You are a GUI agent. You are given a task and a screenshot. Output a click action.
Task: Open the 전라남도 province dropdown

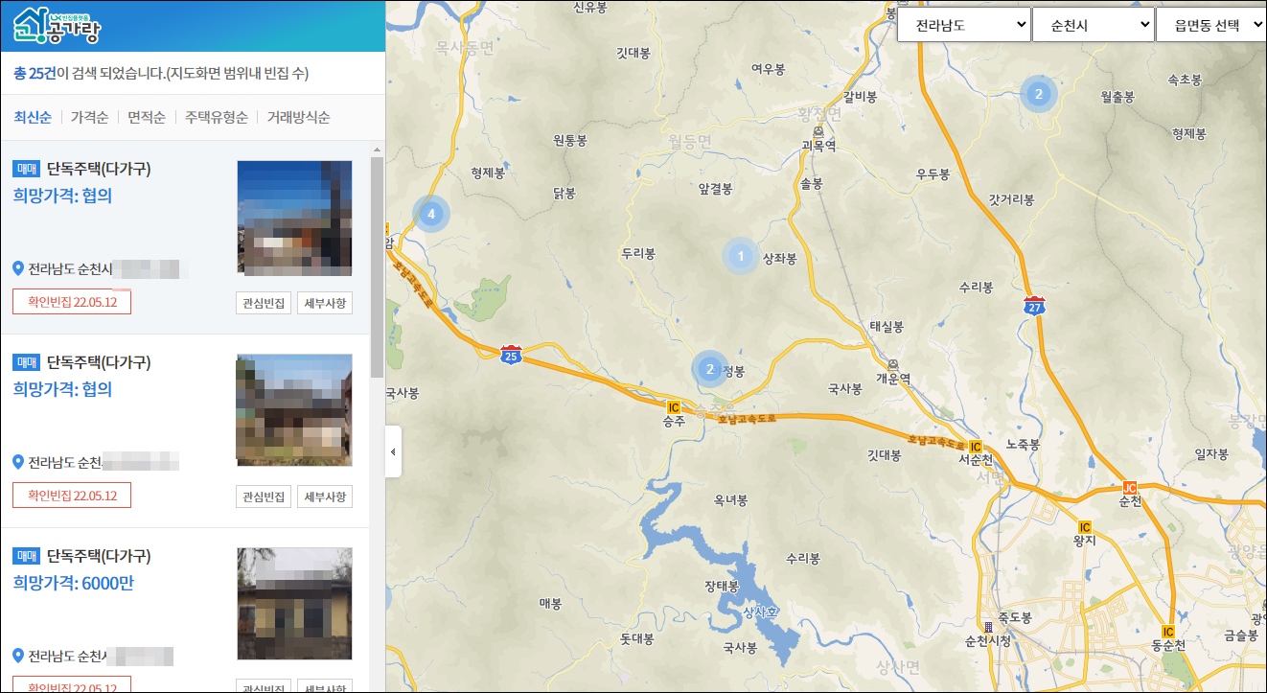[x=964, y=26]
